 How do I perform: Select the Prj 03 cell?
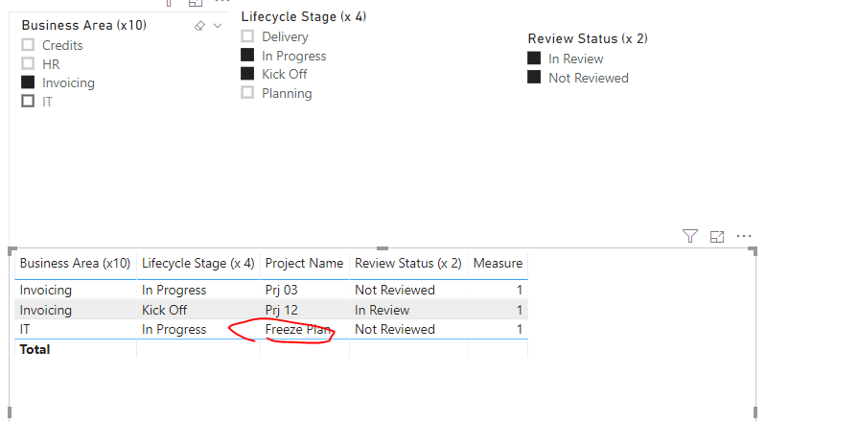(282, 290)
